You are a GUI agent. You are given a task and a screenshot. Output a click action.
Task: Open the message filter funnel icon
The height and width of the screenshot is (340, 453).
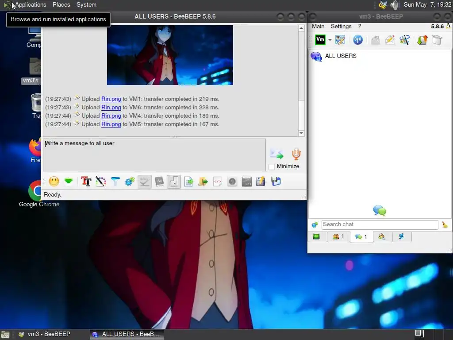[115, 182]
